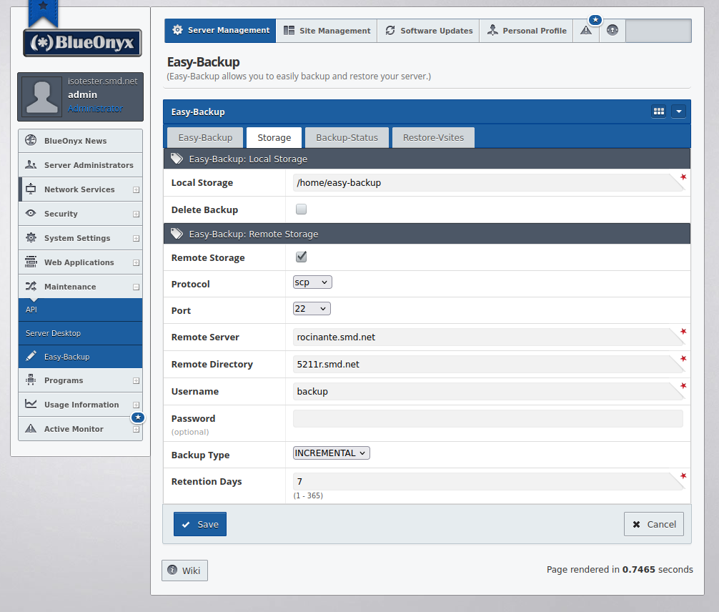Screen dimensions: 719x612
Task: Click the globe icon beside BlueOnyx News
Action: [31, 141]
